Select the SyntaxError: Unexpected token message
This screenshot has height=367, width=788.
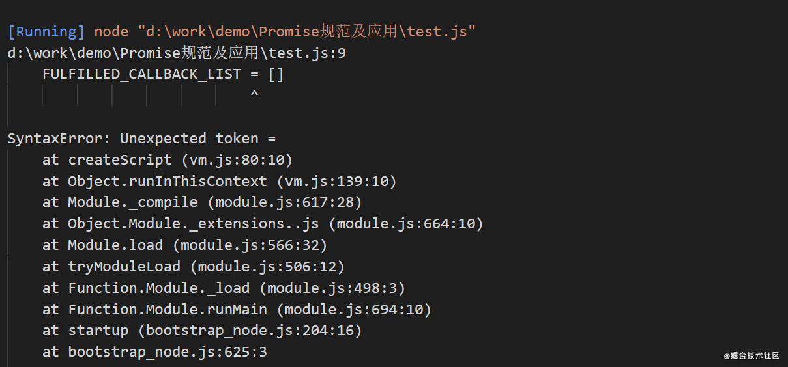click(x=141, y=139)
